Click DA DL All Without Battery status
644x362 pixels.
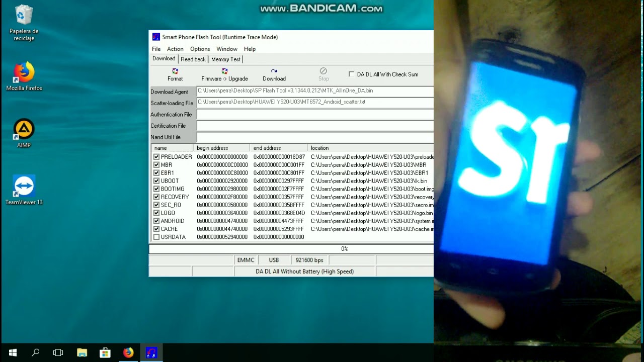(304, 271)
